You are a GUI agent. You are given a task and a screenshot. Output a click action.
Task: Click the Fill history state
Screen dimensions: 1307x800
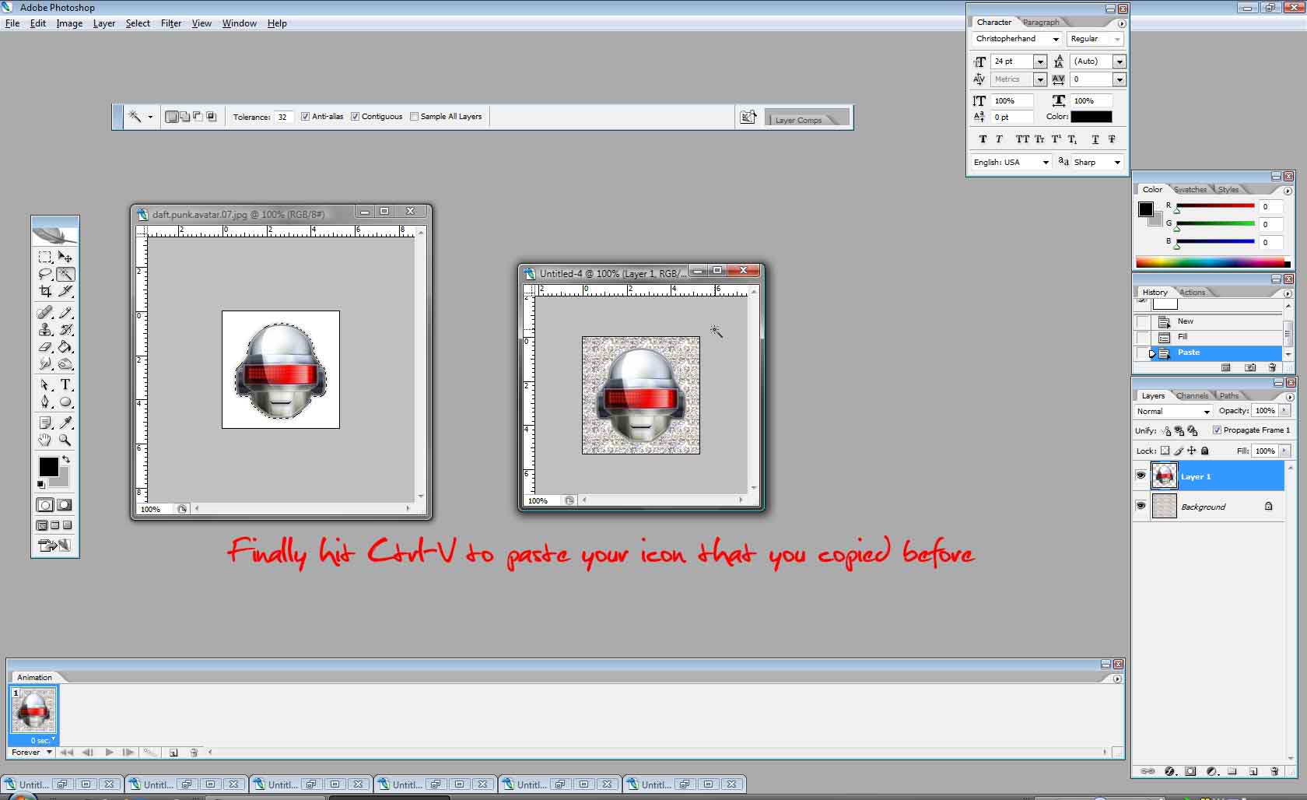click(1183, 337)
